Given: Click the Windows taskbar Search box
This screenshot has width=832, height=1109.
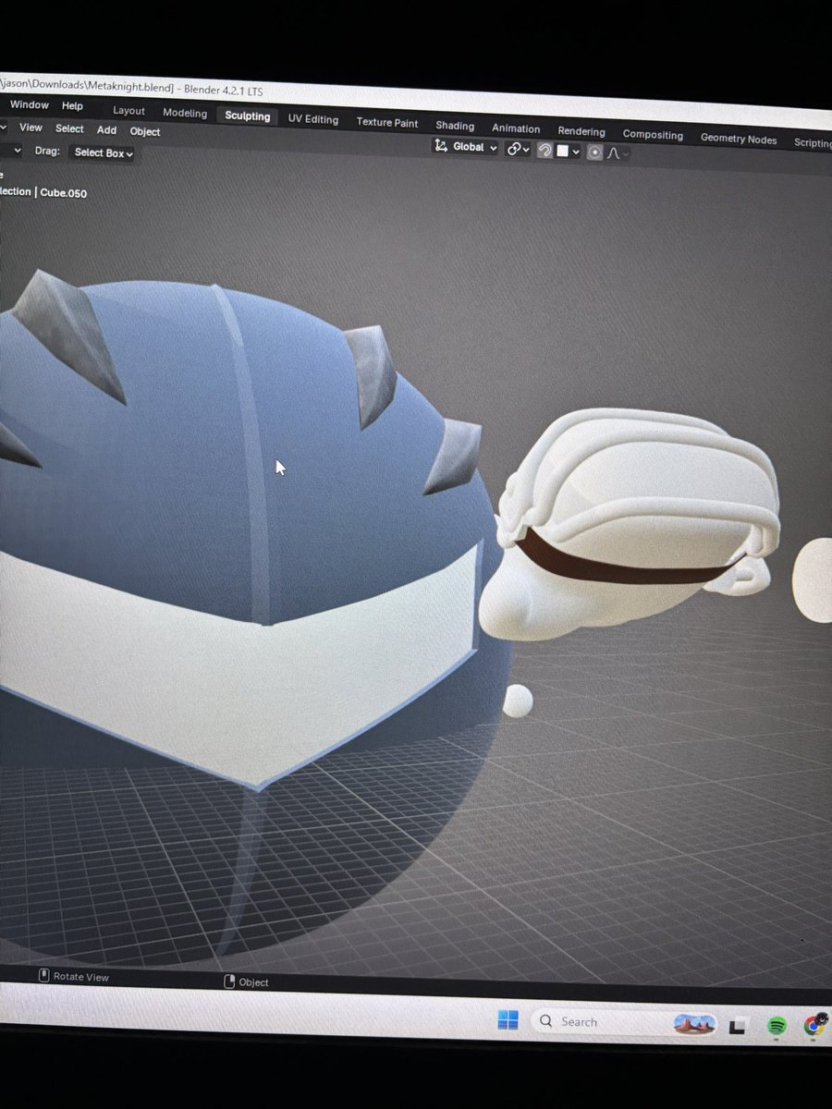Looking at the screenshot, I should click(623, 1022).
